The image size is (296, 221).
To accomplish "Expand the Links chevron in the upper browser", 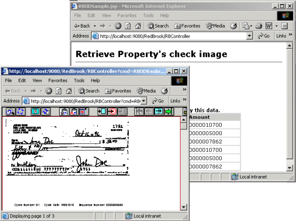I will coord(290,35).
